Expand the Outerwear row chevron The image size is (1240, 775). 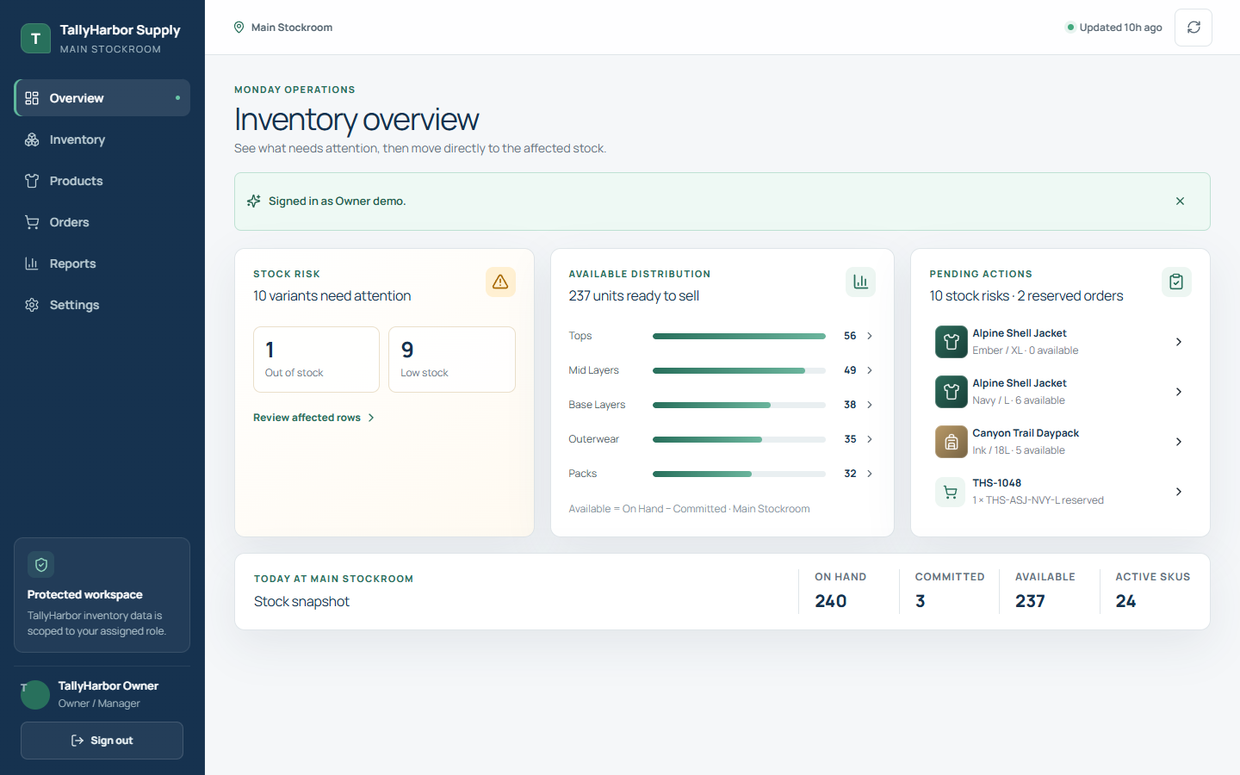(870, 439)
